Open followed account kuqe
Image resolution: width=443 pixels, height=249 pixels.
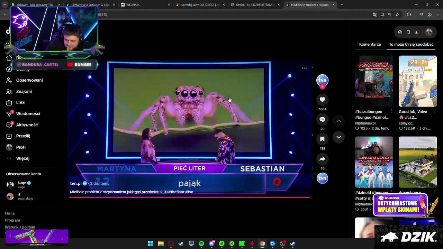coord(22,185)
